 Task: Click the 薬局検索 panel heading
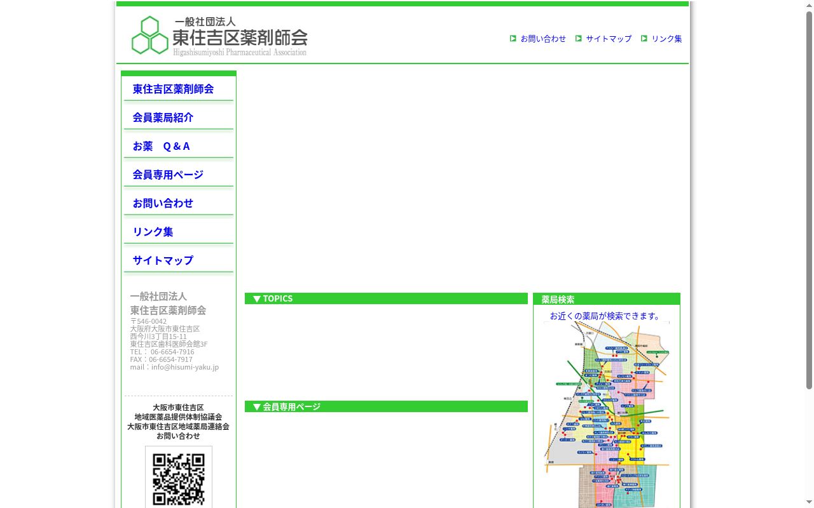pos(607,299)
